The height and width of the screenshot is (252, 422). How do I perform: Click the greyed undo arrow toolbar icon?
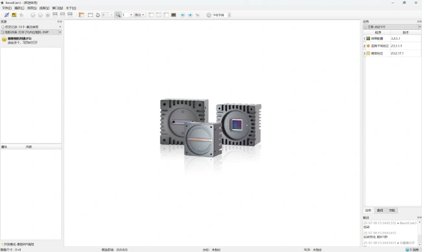[21, 15]
